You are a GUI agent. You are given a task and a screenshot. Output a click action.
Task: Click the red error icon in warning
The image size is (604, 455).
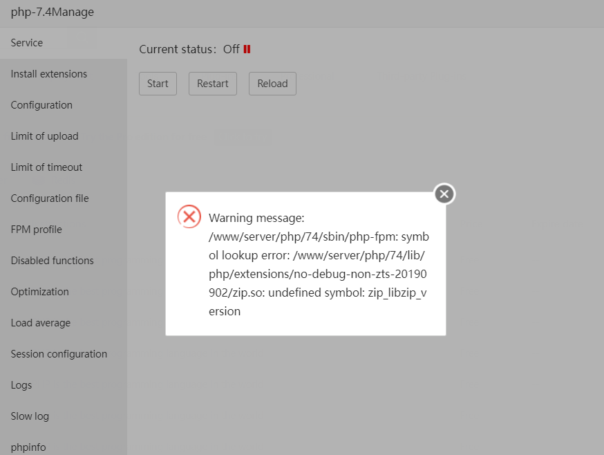189,216
